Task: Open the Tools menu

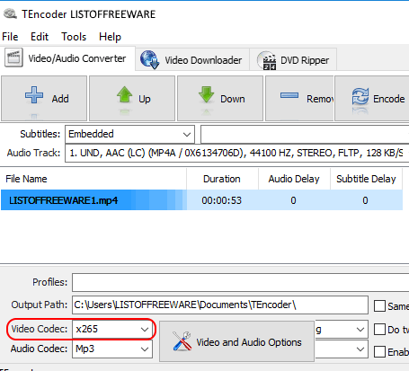Action: [74, 37]
